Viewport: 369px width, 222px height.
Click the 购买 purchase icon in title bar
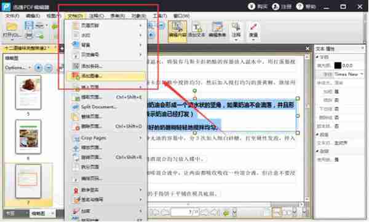252,6
